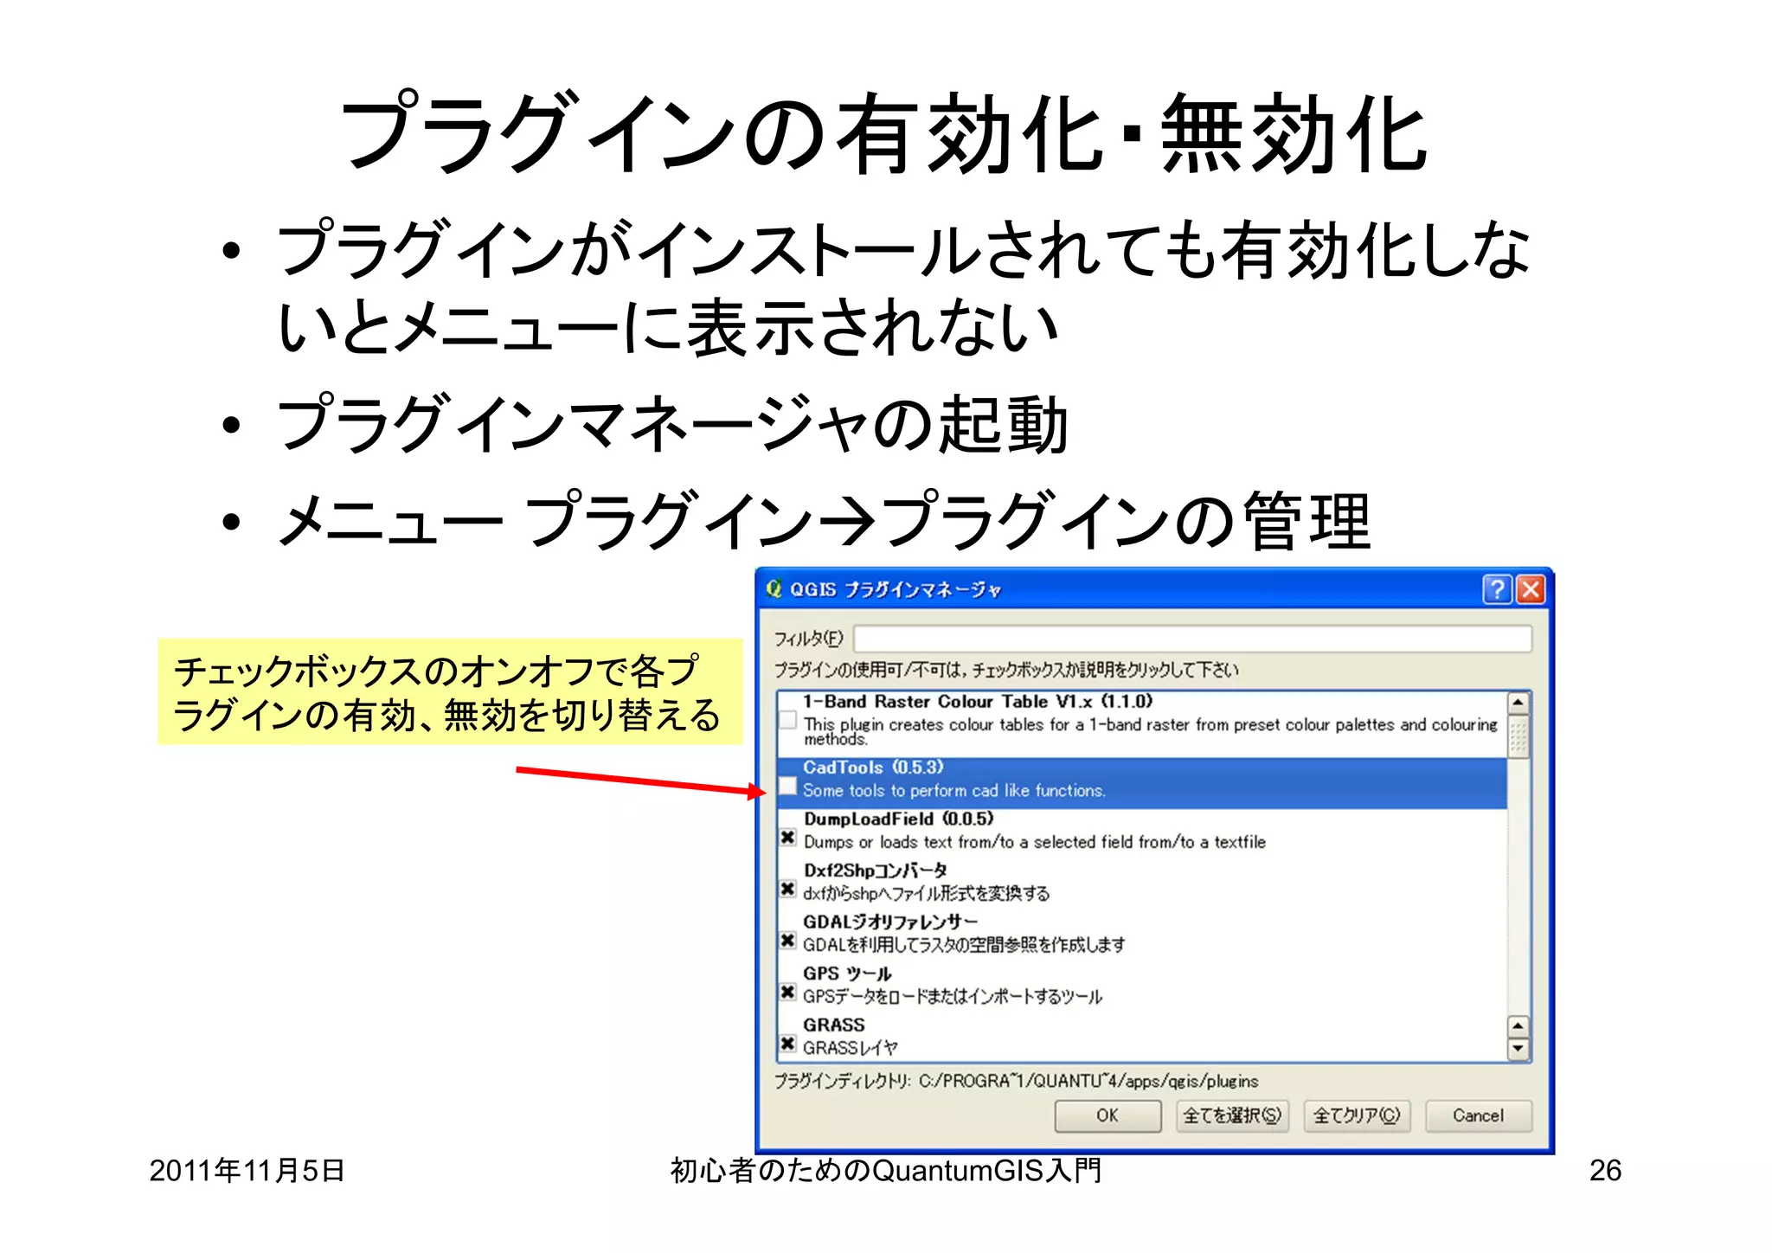
Task: Tick the CadTools (0.5.3) checkbox
Action: [x=787, y=785]
